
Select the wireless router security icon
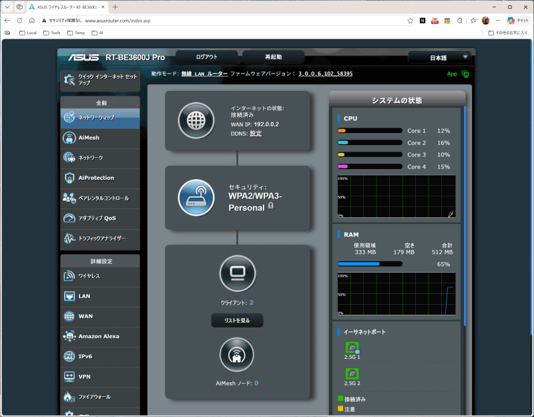click(x=196, y=197)
